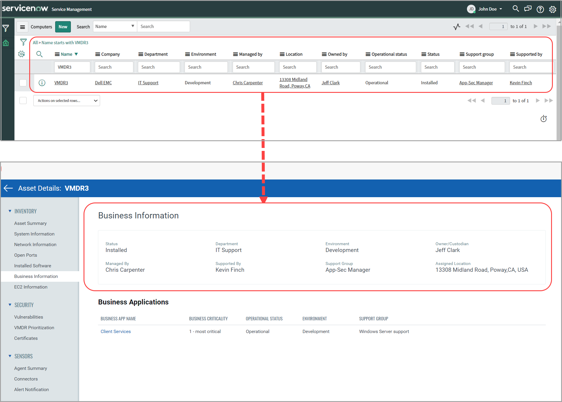Collapse the INVENTORY section
The height and width of the screenshot is (402, 562).
point(10,211)
